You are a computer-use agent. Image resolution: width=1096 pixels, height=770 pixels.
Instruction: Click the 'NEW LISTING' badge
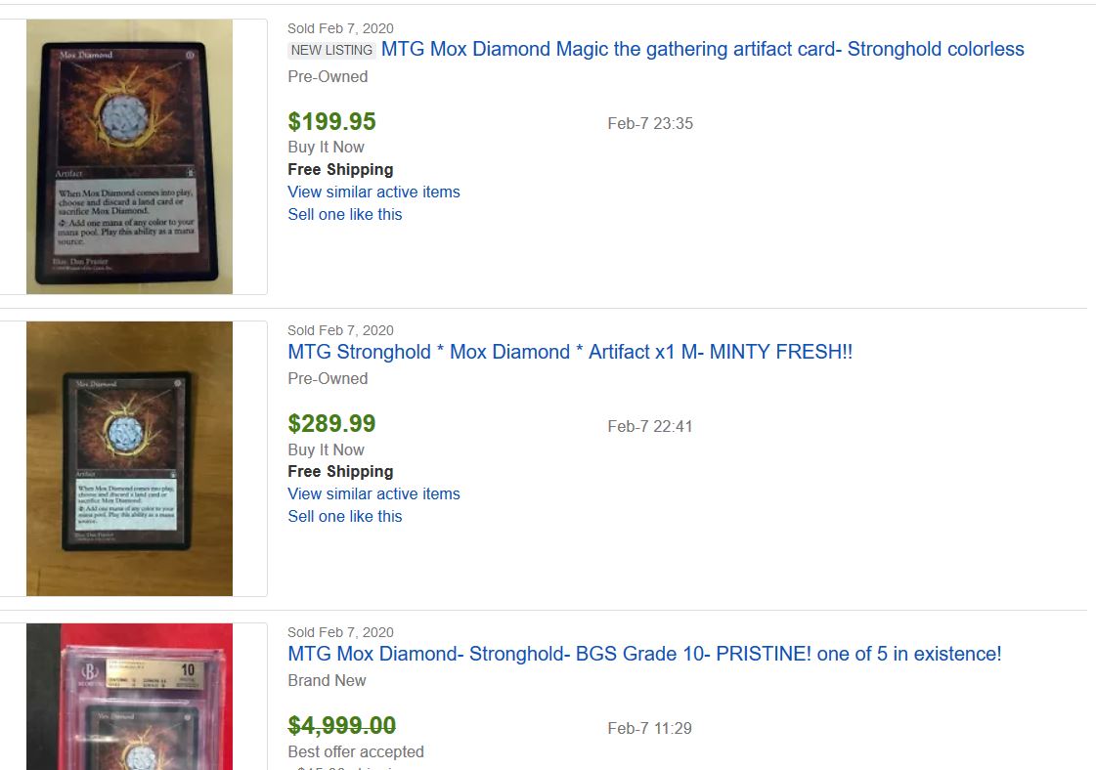pos(331,50)
